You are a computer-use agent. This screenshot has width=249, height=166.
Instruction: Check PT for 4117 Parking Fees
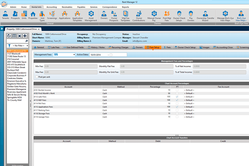177,110
